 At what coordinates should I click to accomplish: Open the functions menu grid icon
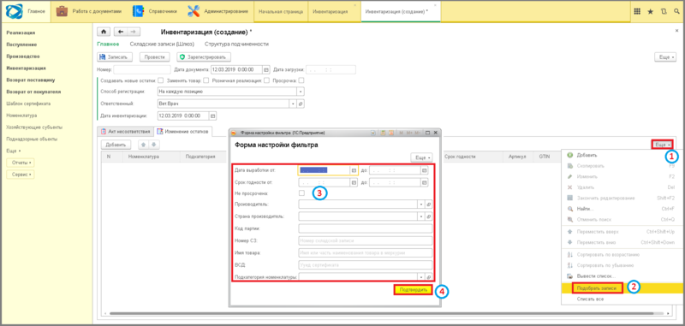637,12
